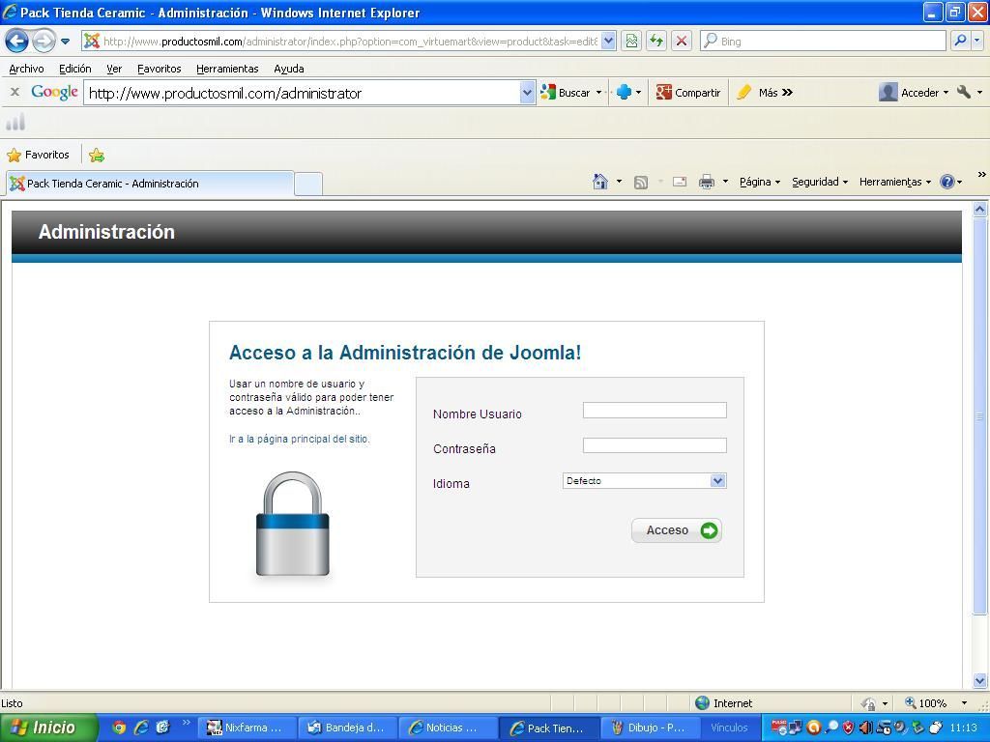The height and width of the screenshot is (742, 990).
Task: Open the Ayuda menu
Action: point(288,69)
